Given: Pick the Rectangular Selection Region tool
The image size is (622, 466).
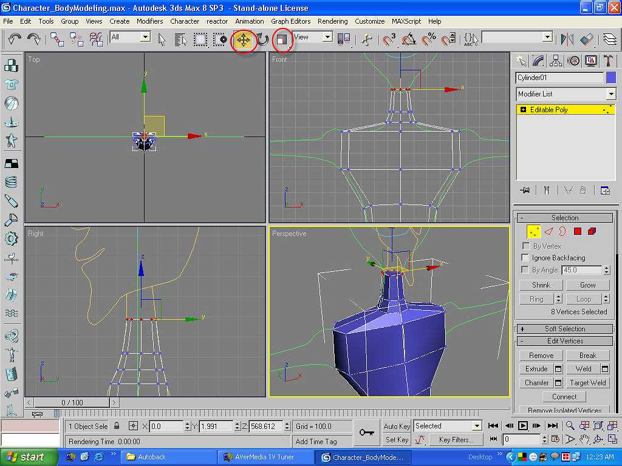Looking at the screenshot, I should 200,39.
